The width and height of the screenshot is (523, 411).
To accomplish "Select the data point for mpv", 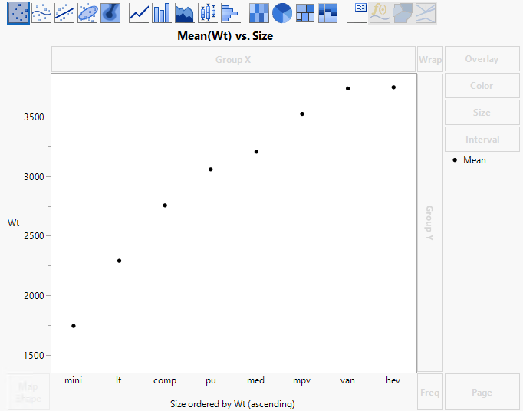I will [x=302, y=114].
